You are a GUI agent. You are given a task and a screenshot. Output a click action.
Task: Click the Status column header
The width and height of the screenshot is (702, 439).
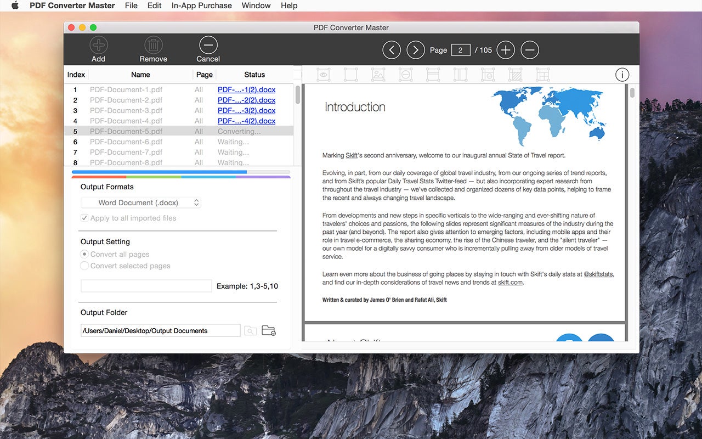254,75
